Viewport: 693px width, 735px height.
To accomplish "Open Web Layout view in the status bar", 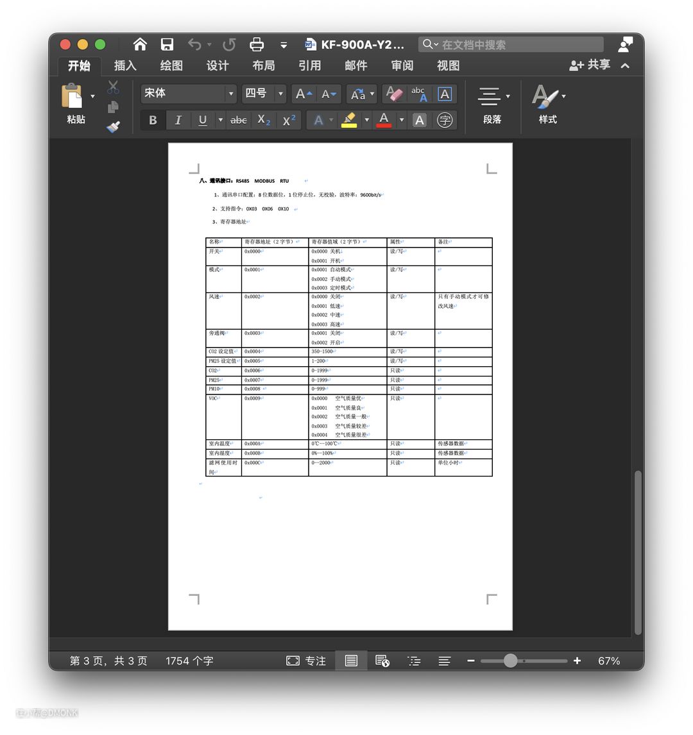I will [382, 661].
